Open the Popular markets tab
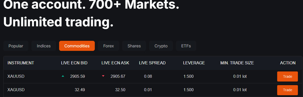The width and height of the screenshot is (303, 97). tap(16, 46)
